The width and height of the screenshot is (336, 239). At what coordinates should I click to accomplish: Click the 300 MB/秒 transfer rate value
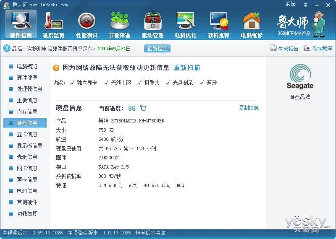pyautogui.click(x=110, y=176)
